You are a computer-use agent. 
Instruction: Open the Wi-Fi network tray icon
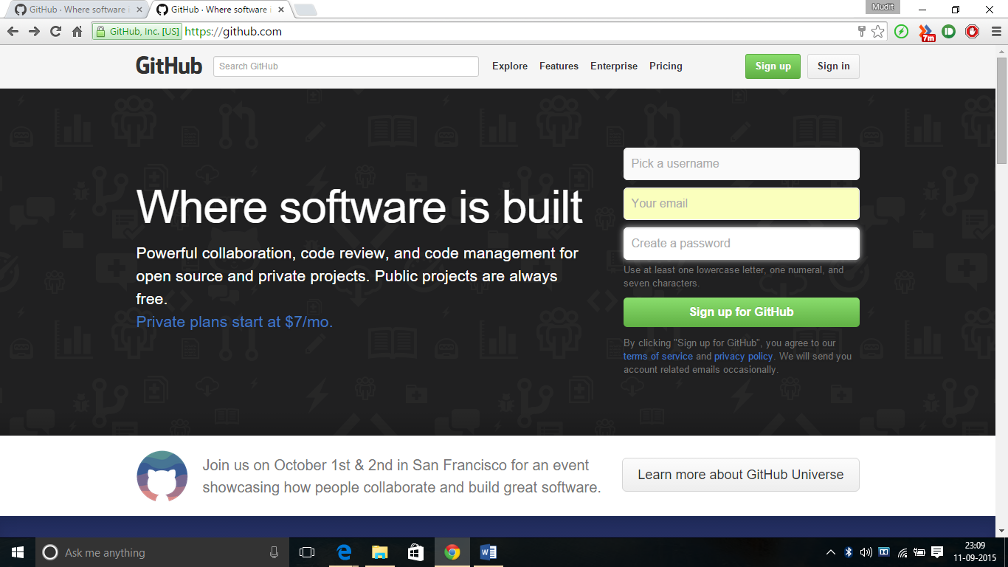click(902, 552)
